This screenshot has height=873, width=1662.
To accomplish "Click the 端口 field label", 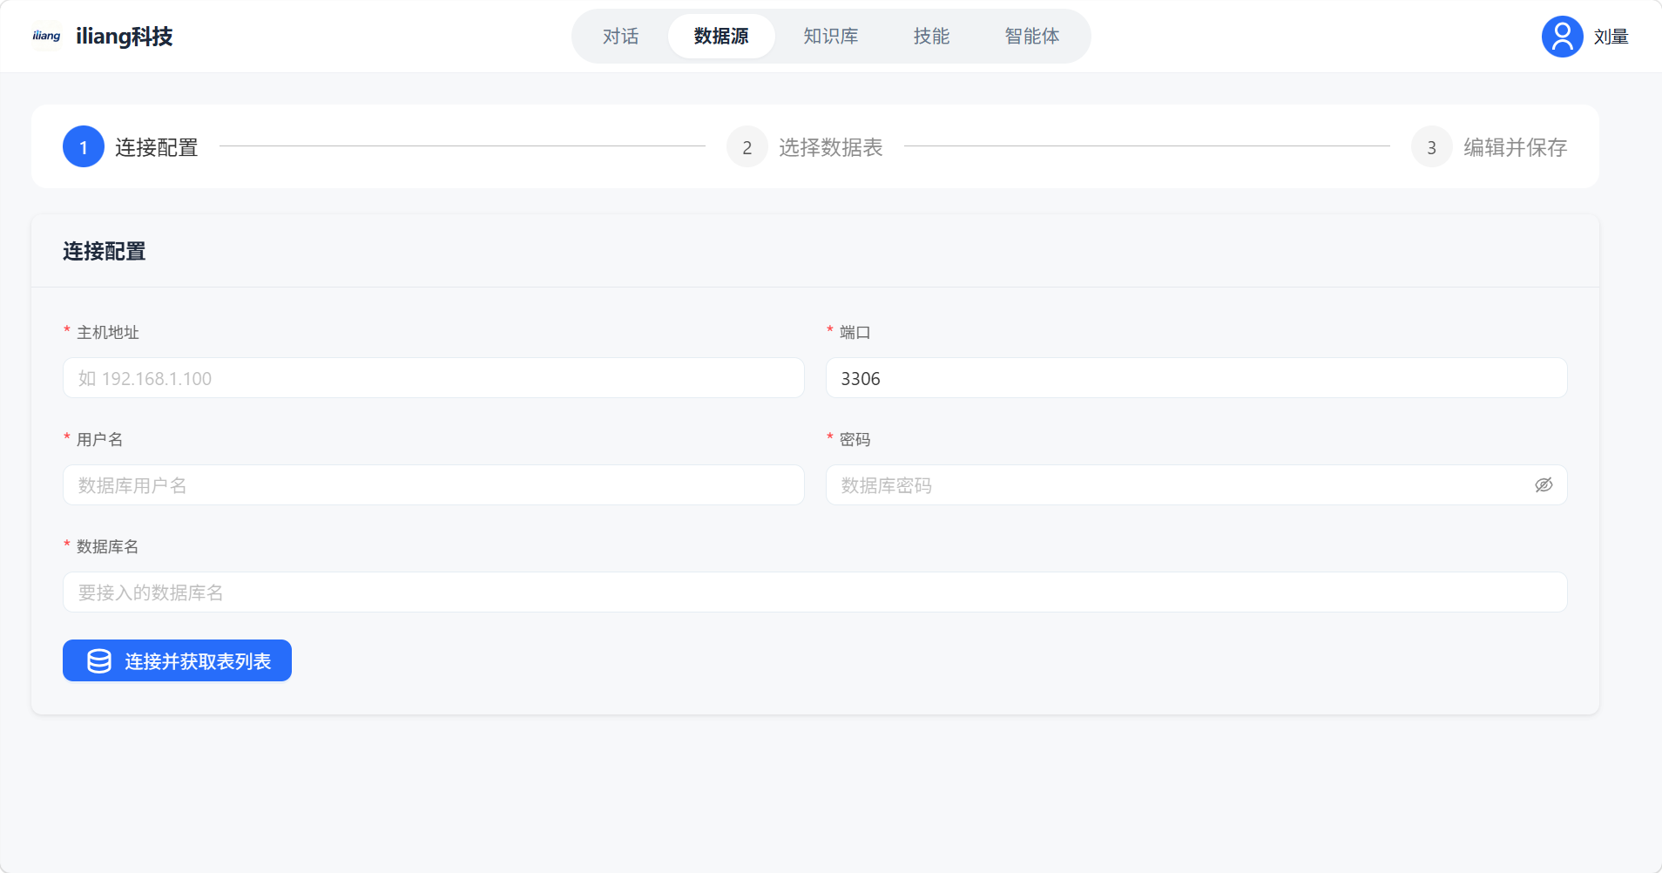I will click(855, 332).
